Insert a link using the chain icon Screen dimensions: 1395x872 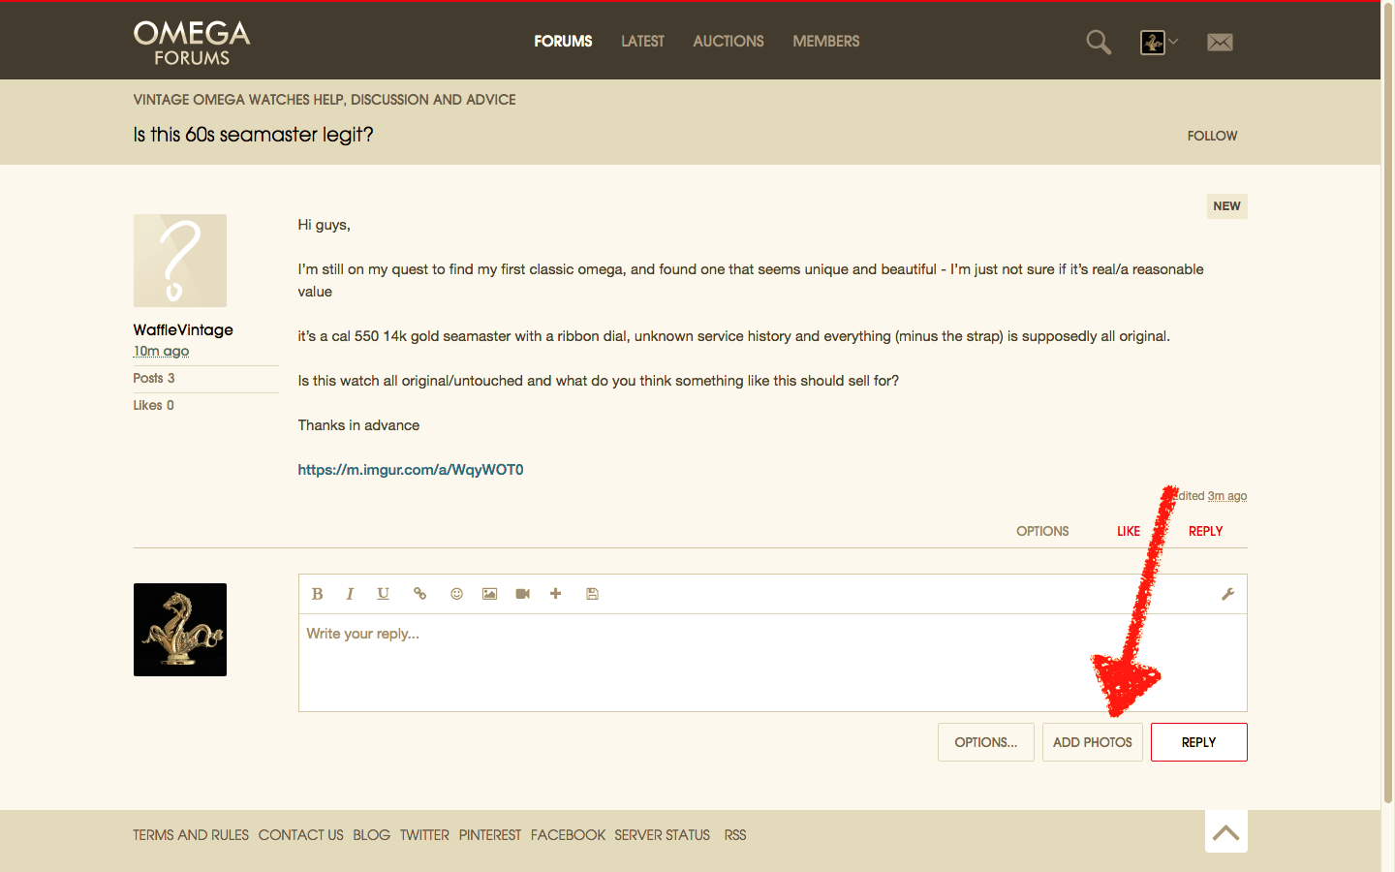point(419,594)
